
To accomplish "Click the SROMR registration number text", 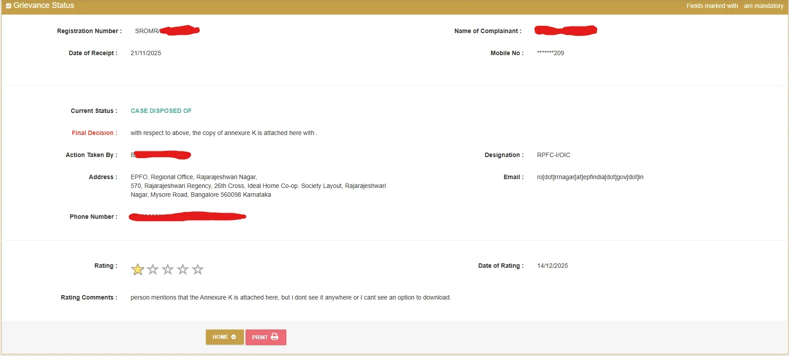I will [147, 31].
